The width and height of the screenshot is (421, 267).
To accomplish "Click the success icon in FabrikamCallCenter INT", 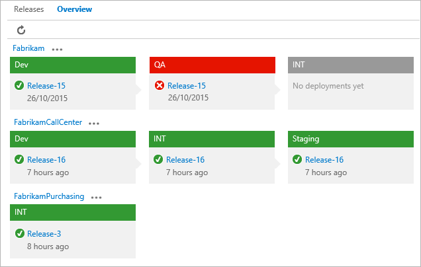I will tap(158, 159).
